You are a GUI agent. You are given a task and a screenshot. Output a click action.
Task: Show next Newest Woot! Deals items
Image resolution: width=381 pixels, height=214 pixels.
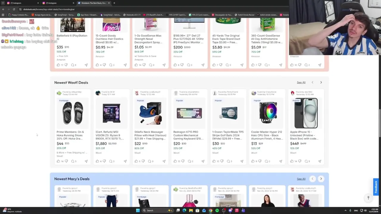tap(321, 82)
